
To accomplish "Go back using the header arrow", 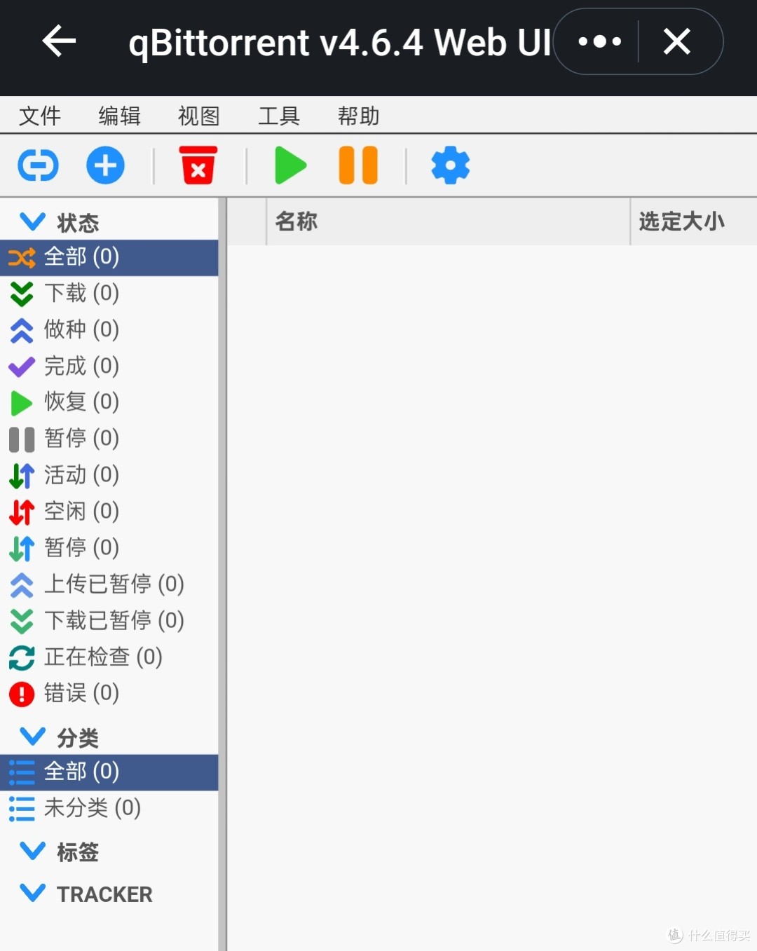I will tap(59, 41).
